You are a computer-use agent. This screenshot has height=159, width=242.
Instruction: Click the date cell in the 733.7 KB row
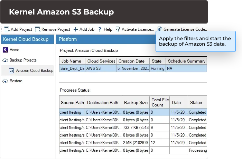(x=179, y=128)
